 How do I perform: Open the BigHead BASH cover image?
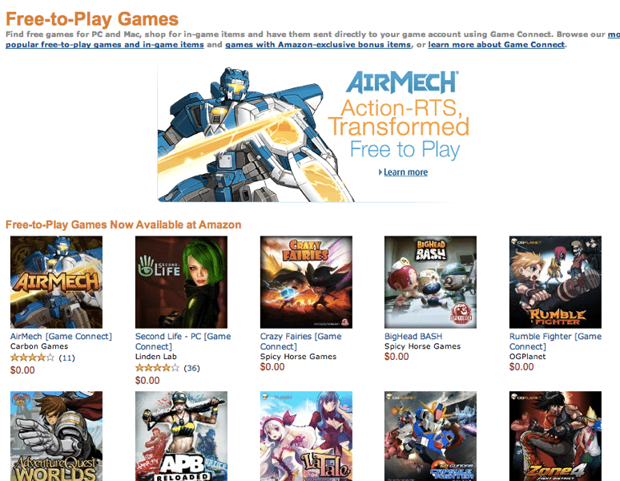430,282
